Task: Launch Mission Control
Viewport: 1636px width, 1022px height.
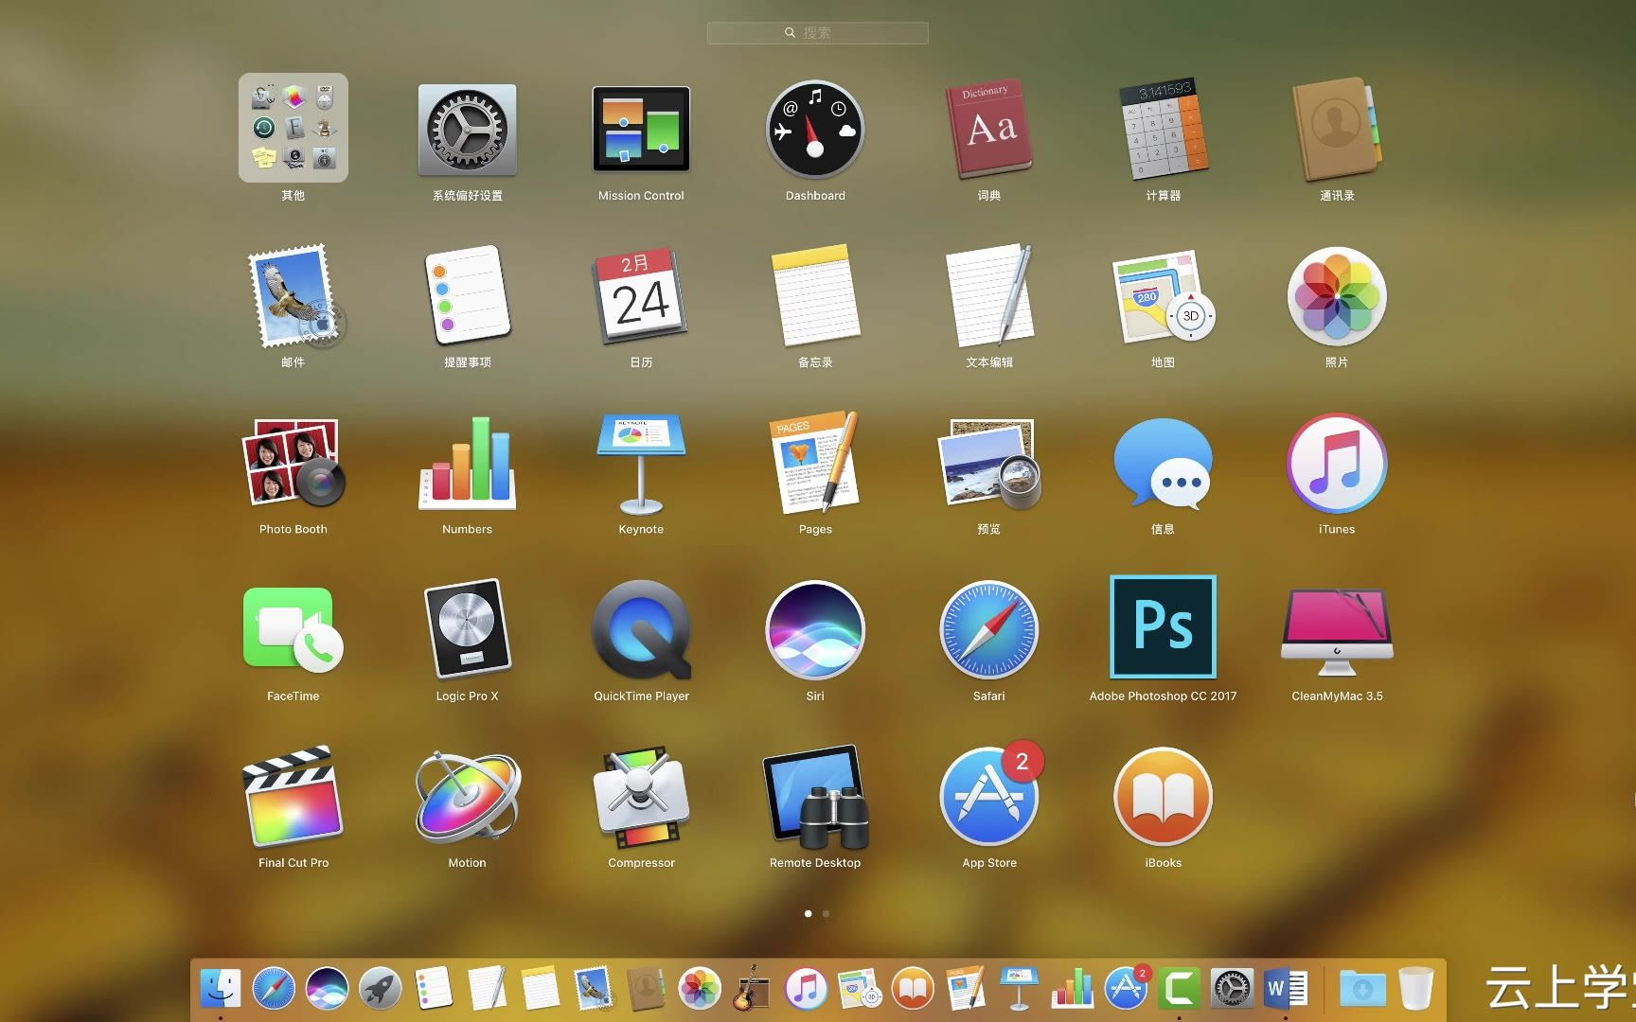Action: click(641, 129)
